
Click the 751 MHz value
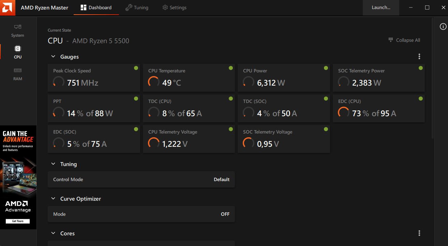click(83, 83)
